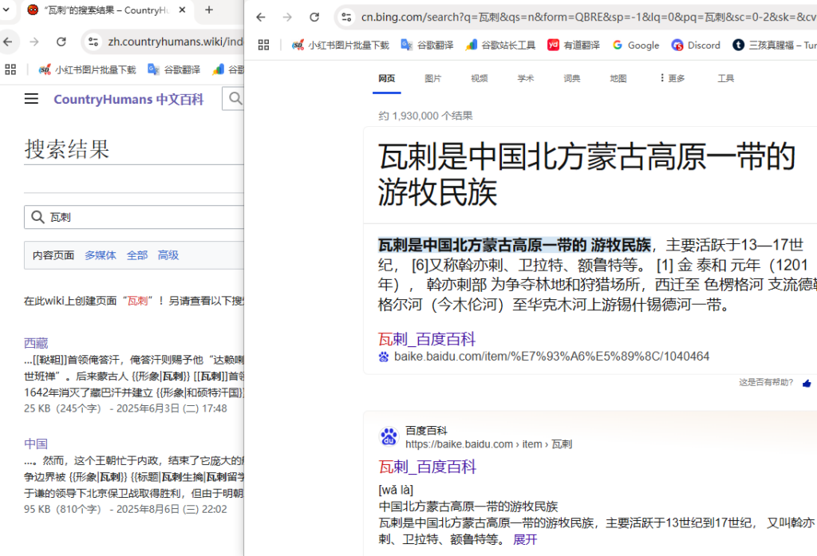Click the wiki search magnifier icon
This screenshot has width=817, height=556.
[x=235, y=99]
